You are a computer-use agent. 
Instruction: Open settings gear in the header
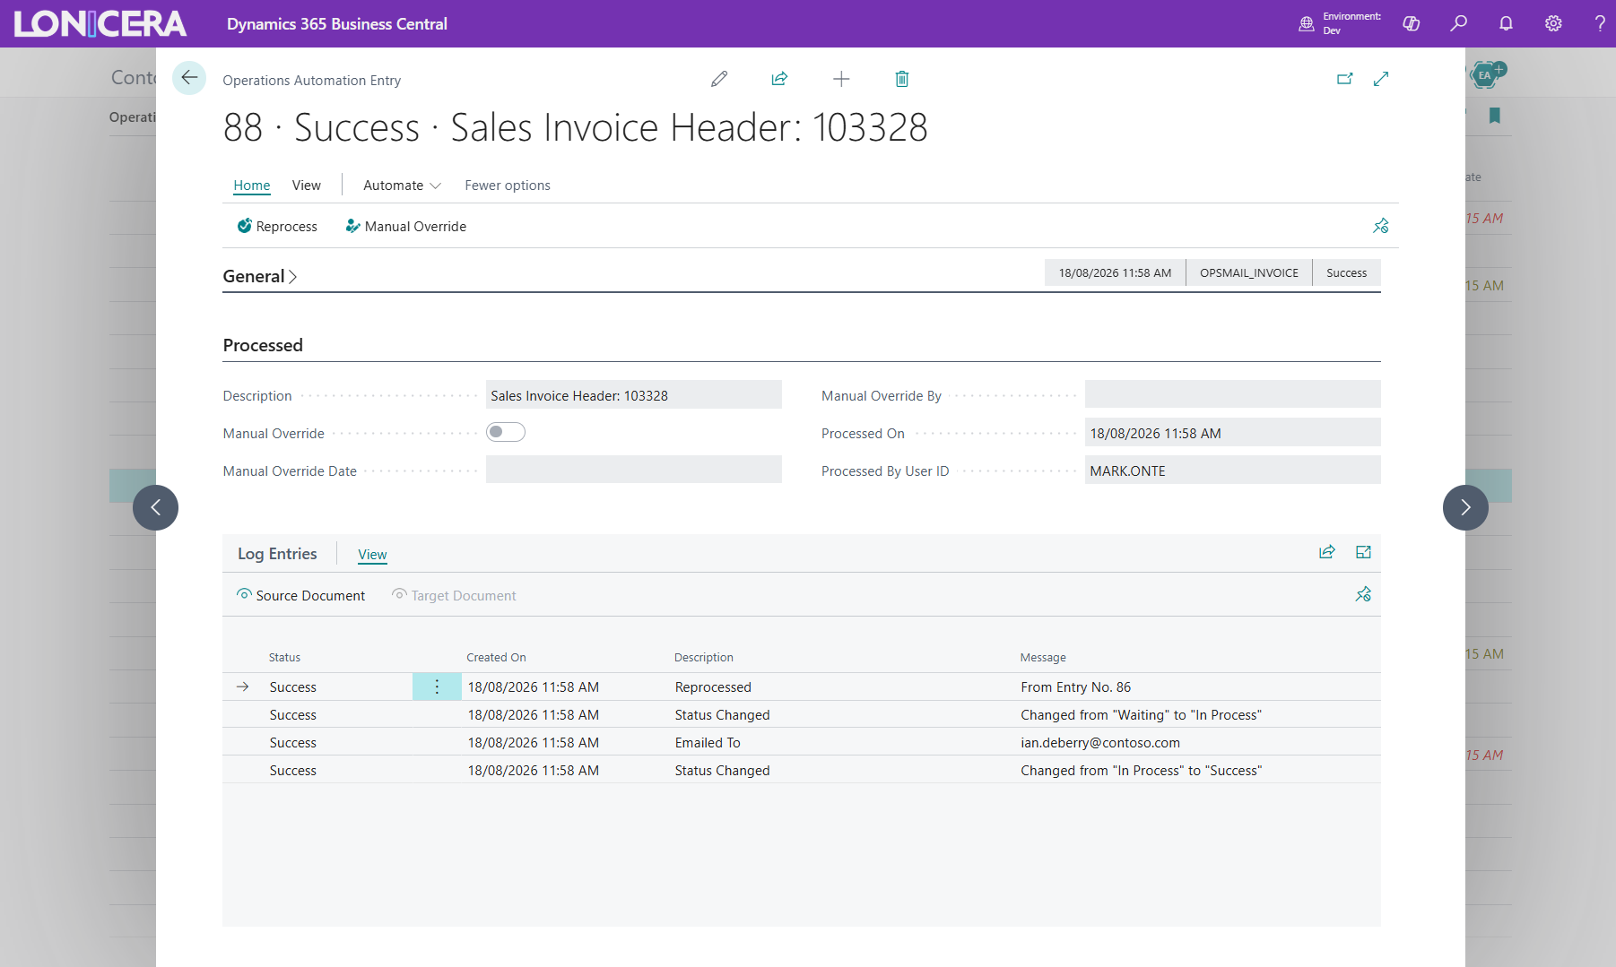tap(1553, 23)
